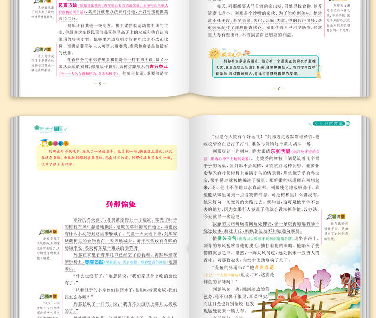Click page number 6
Screen dimensions: 376x318
99,84
